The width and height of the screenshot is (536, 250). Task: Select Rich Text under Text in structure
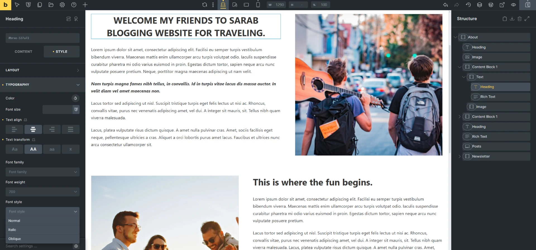[x=500, y=97]
